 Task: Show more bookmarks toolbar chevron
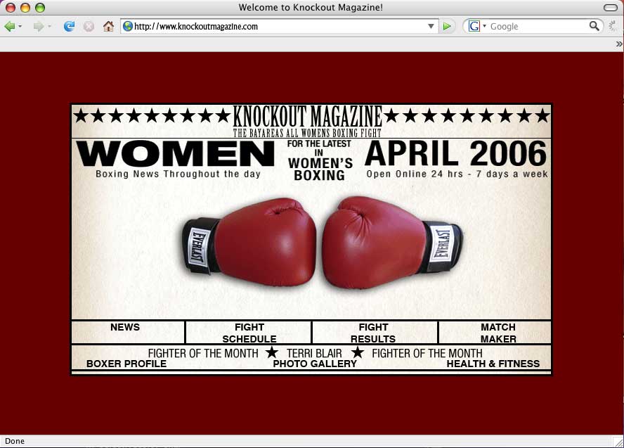[618, 44]
